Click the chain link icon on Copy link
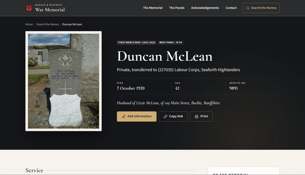The image size is (305, 175). pyautogui.click(x=165, y=116)
